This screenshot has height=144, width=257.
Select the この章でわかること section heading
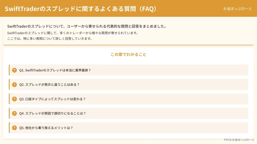[128, 54]
